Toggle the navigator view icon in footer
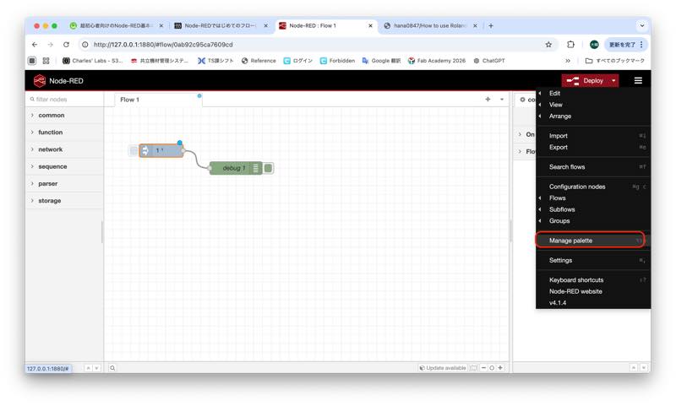This screenshot has width=676, height=406. 473,368
